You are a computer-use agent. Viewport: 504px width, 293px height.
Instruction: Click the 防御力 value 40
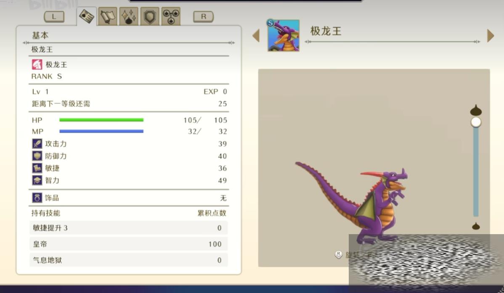(223, 156)
